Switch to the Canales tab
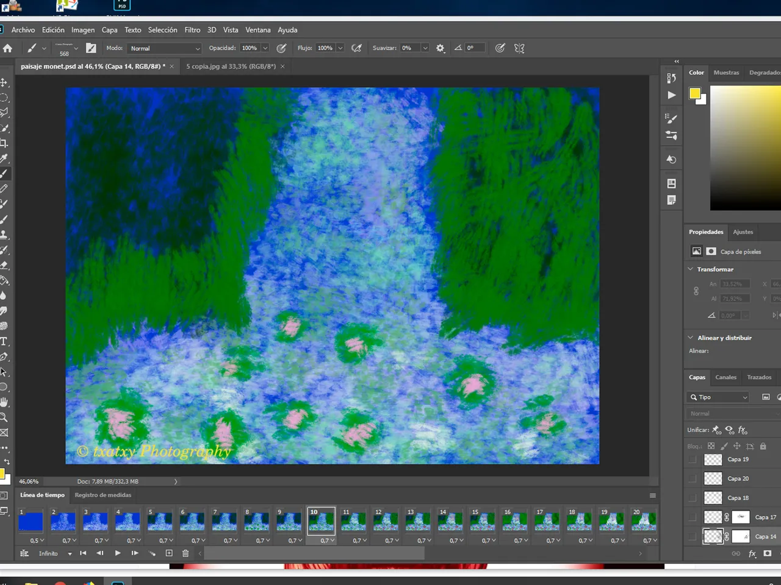Viewport: 781px width, 585px height. tap(725, 377)
